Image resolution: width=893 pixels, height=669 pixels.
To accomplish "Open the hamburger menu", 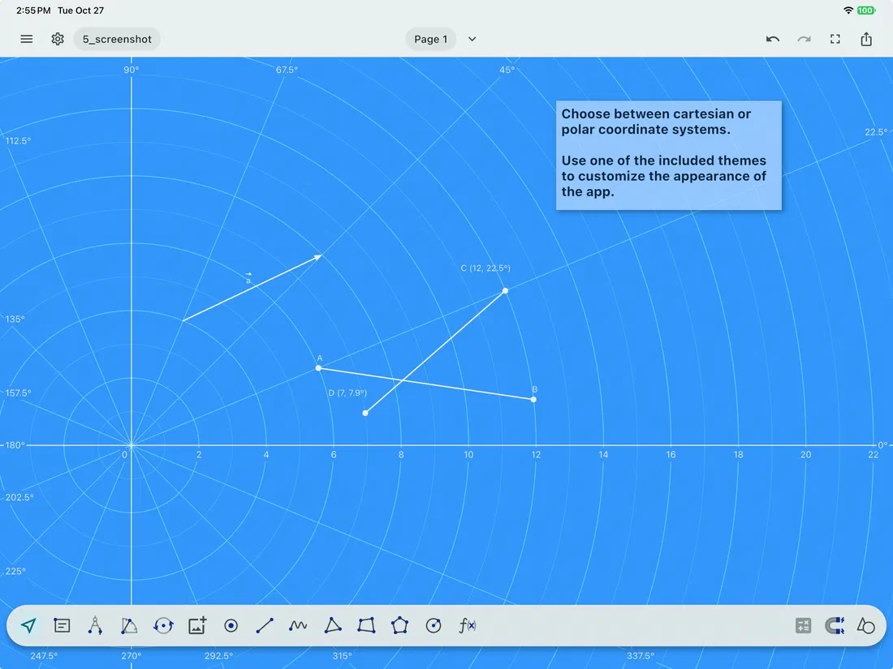I will click(x=26, y=39).
